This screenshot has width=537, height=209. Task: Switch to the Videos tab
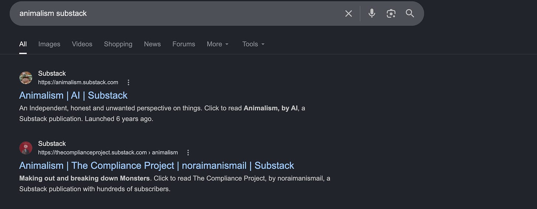point(82,44)
